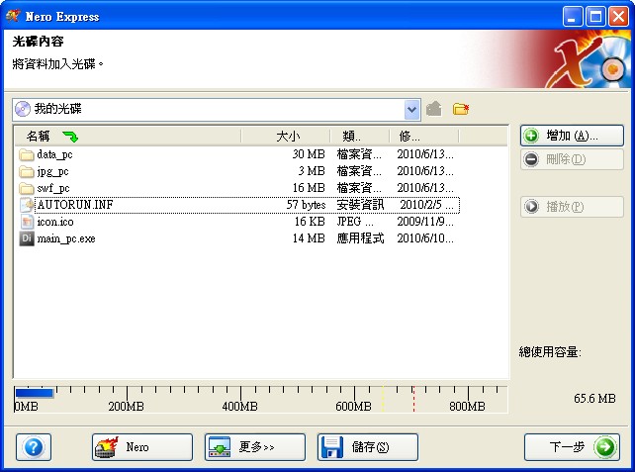Image resolution: width=635 pixels, height=472 pixels.
Task: Select the jpg_pc folder icon
Action: (27, 172)
